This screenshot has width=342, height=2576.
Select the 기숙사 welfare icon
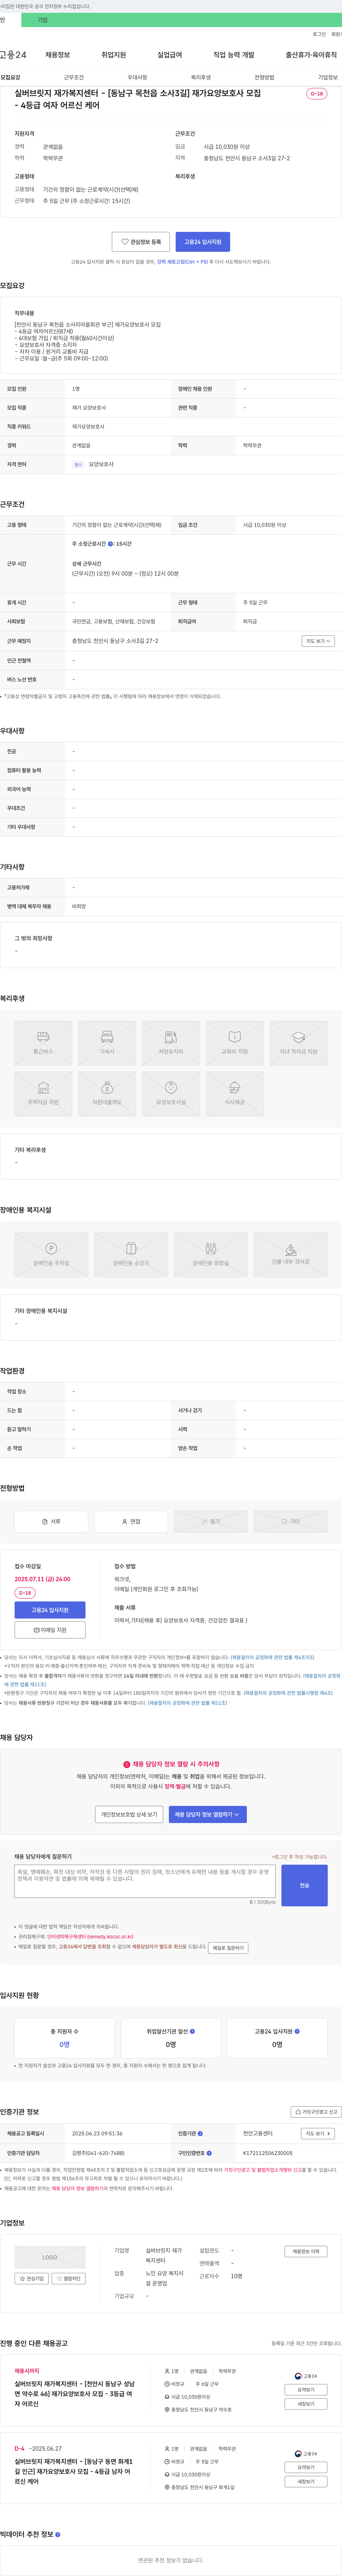tap(107, 1043)
